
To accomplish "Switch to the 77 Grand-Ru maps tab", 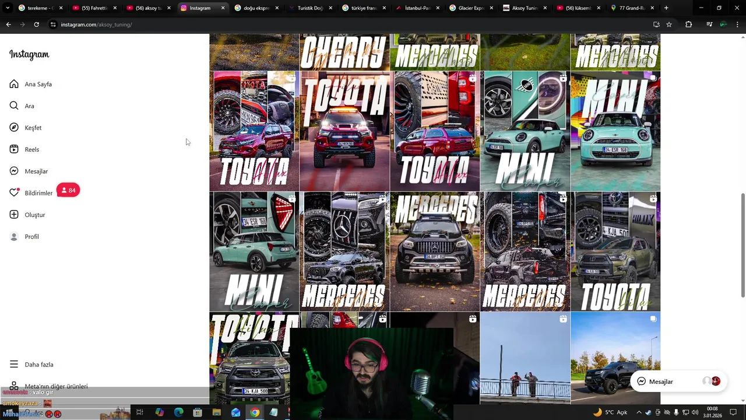I will (x=632, y=8).
